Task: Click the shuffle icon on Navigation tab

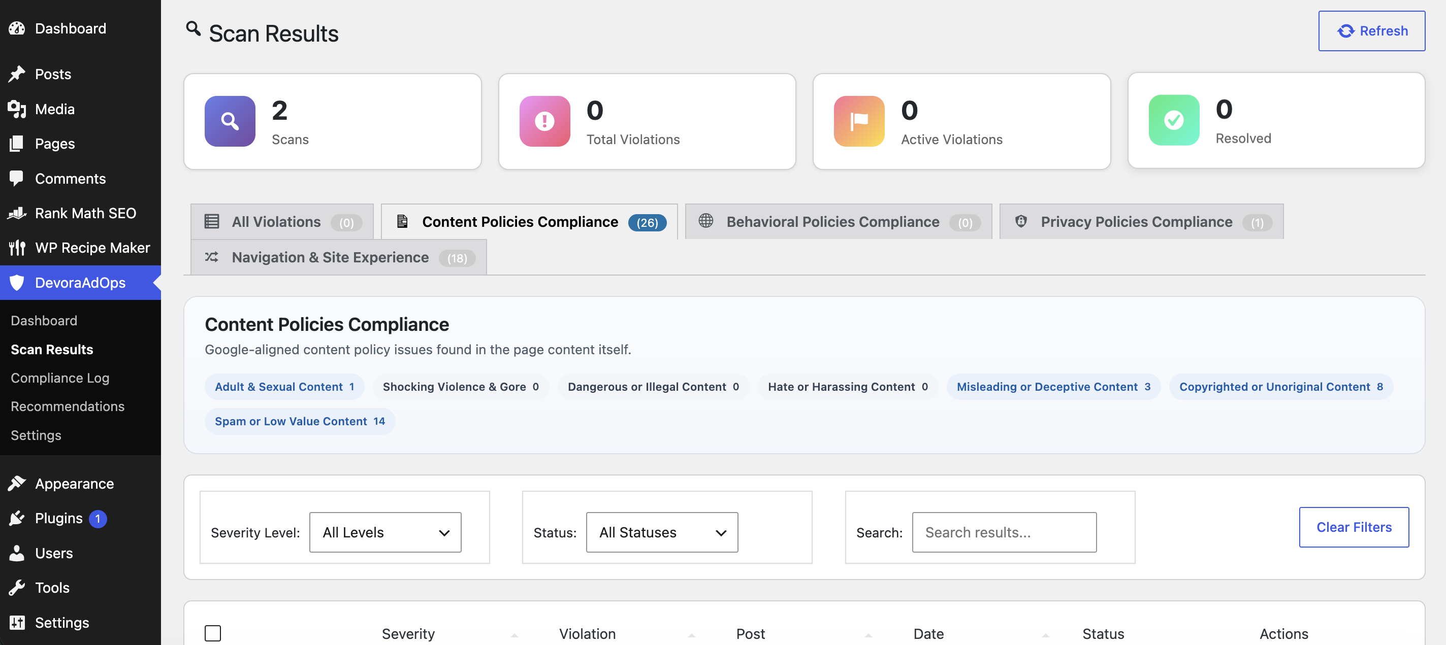Action: click(x=211, y=257)
